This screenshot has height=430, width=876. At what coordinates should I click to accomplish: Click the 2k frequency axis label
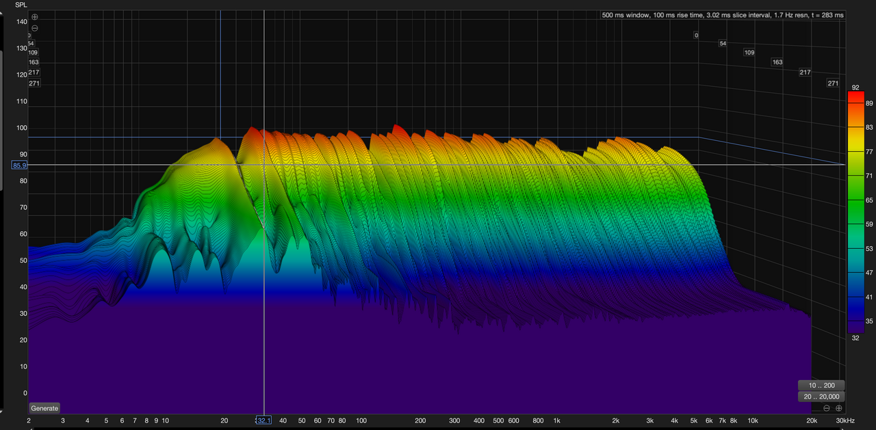click(x=616, y=420)
